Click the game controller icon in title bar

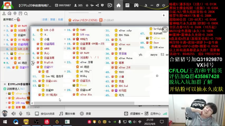pyautogui.click(x=136, y=5)
